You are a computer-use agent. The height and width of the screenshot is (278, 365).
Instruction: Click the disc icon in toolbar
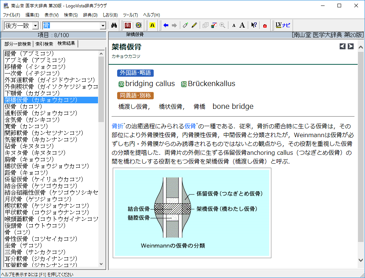coord(138,25)
